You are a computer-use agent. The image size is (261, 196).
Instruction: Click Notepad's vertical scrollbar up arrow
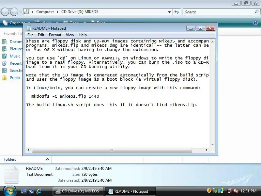click(212, 42)
